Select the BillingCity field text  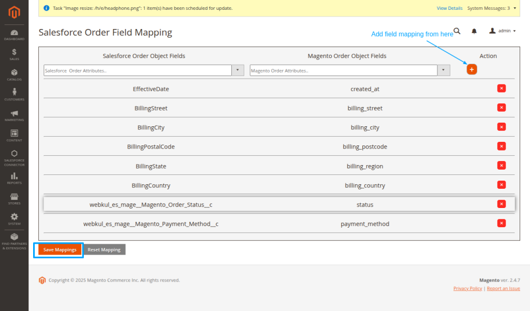151,127
